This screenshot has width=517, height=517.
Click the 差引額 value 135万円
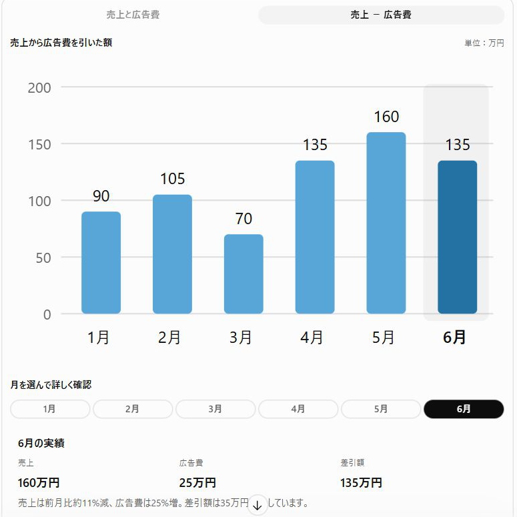coord(361,483)
